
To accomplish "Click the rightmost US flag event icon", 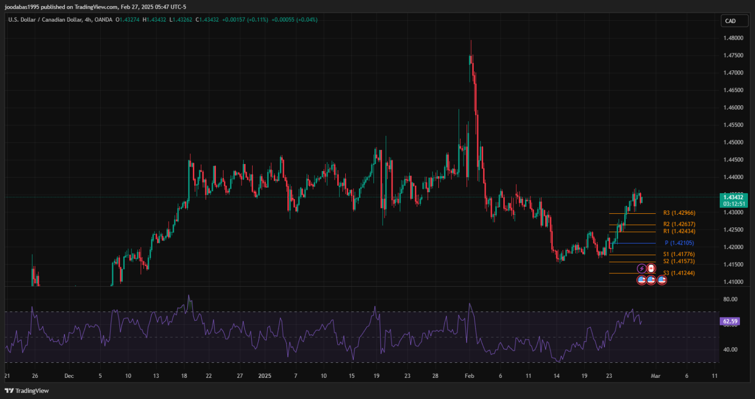I will 662,280.
